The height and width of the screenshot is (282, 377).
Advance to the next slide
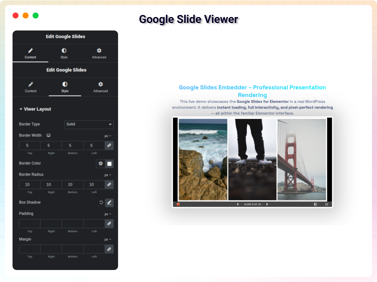[x=267, y=204]
